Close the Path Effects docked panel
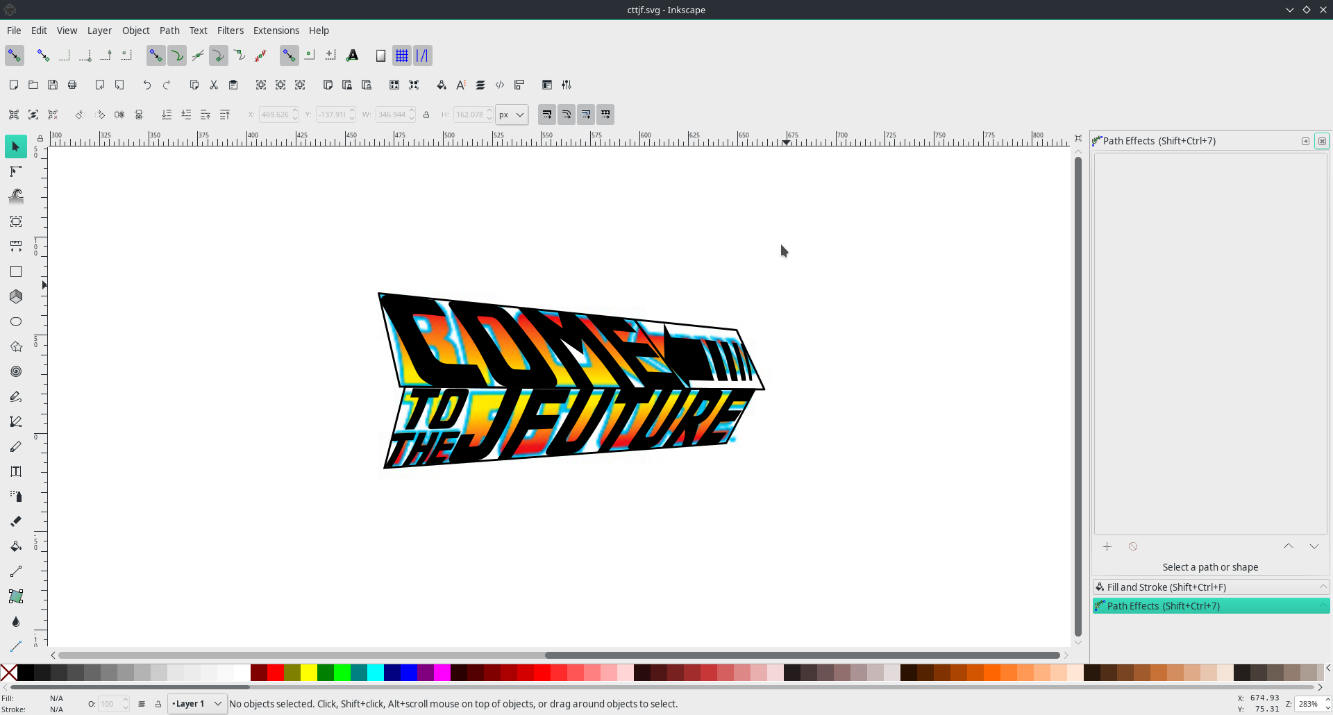The image size is (1333, 715). coord(1322,141)
